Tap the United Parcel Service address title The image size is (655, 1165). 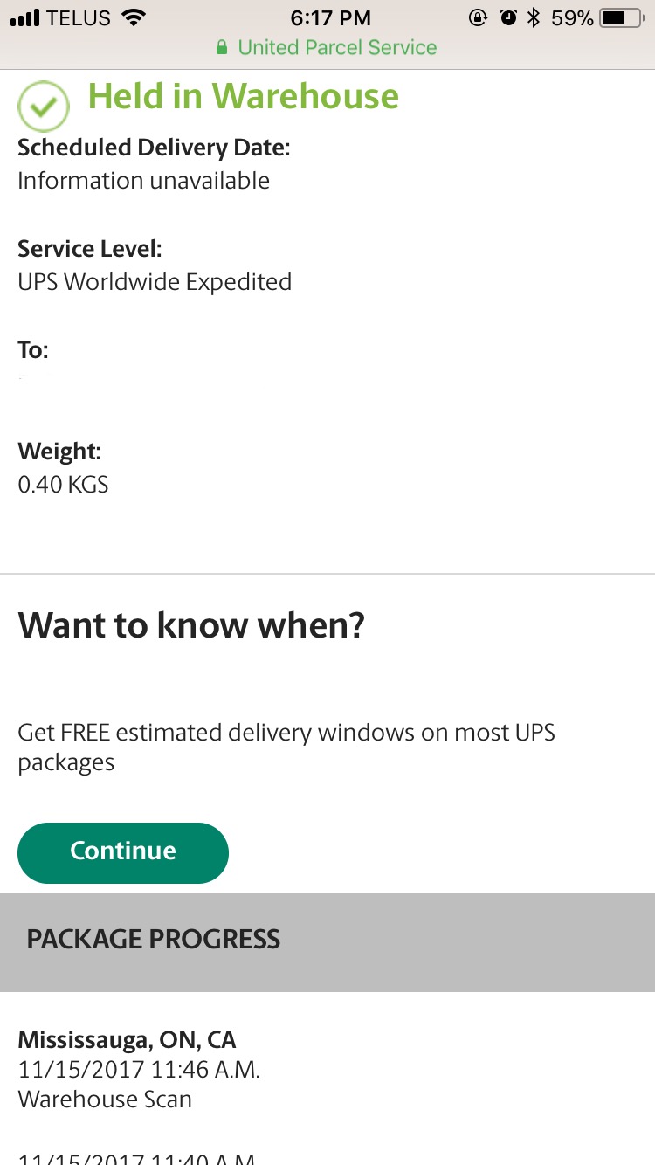337,47
